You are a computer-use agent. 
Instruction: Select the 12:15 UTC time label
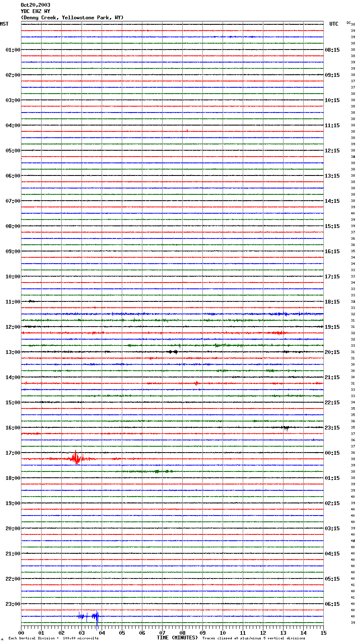pos(332,151)
